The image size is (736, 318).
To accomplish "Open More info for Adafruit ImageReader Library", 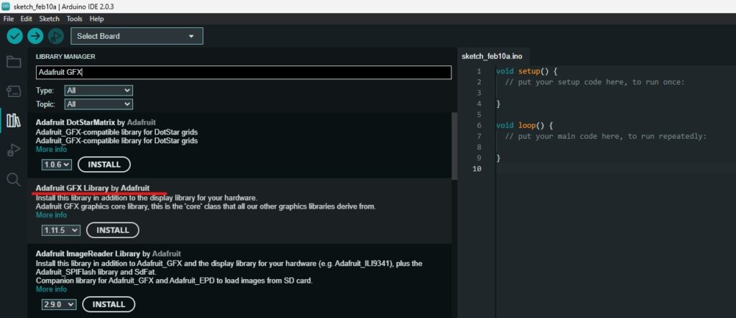I will tap(51, 289).
